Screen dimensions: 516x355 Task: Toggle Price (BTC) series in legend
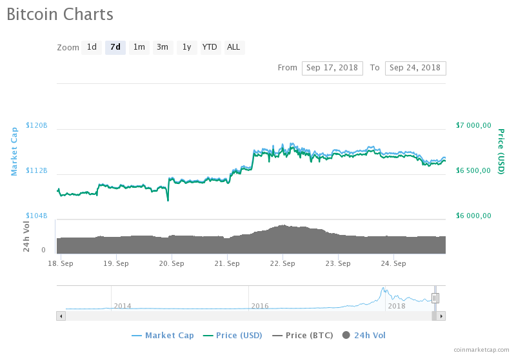pos(305,335)
